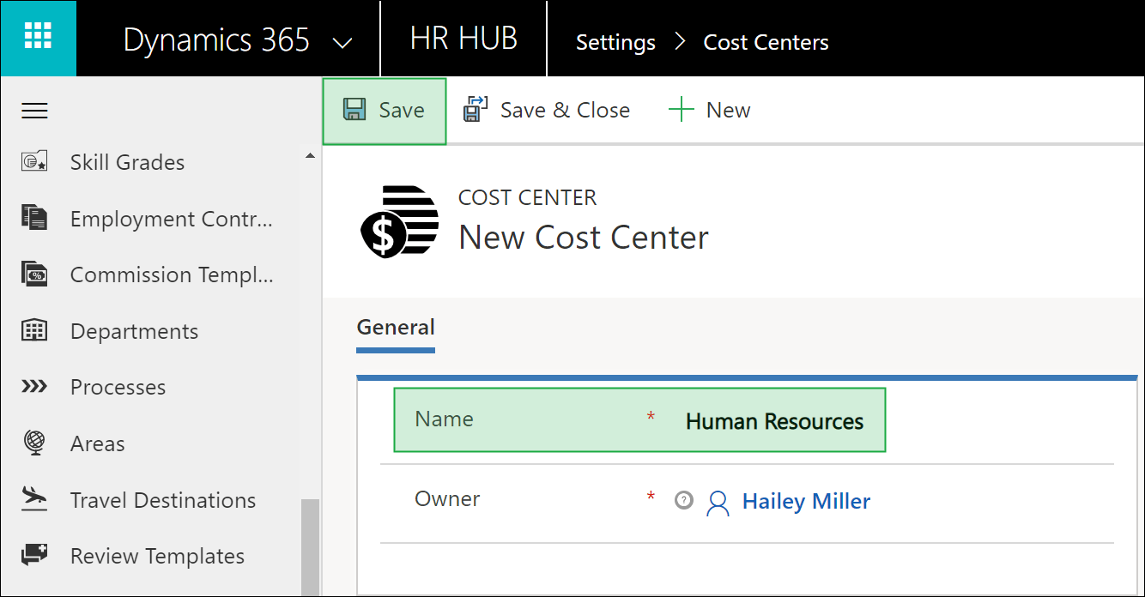Open Areas in sidebar
Viewport: 1145px width, 597px height.
[97, 443]
